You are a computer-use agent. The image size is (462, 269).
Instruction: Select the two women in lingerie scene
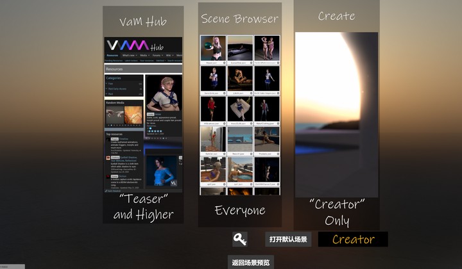pyautogui.click(x=267, y=48)
